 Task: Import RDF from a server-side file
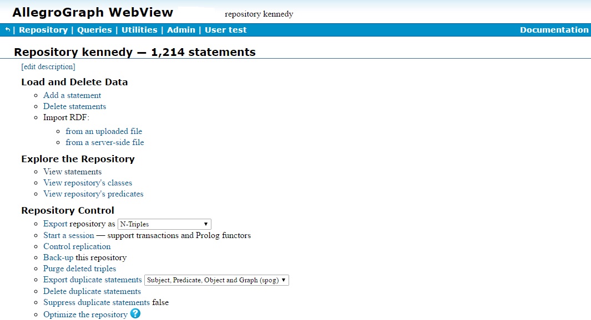tap(104, 142)
